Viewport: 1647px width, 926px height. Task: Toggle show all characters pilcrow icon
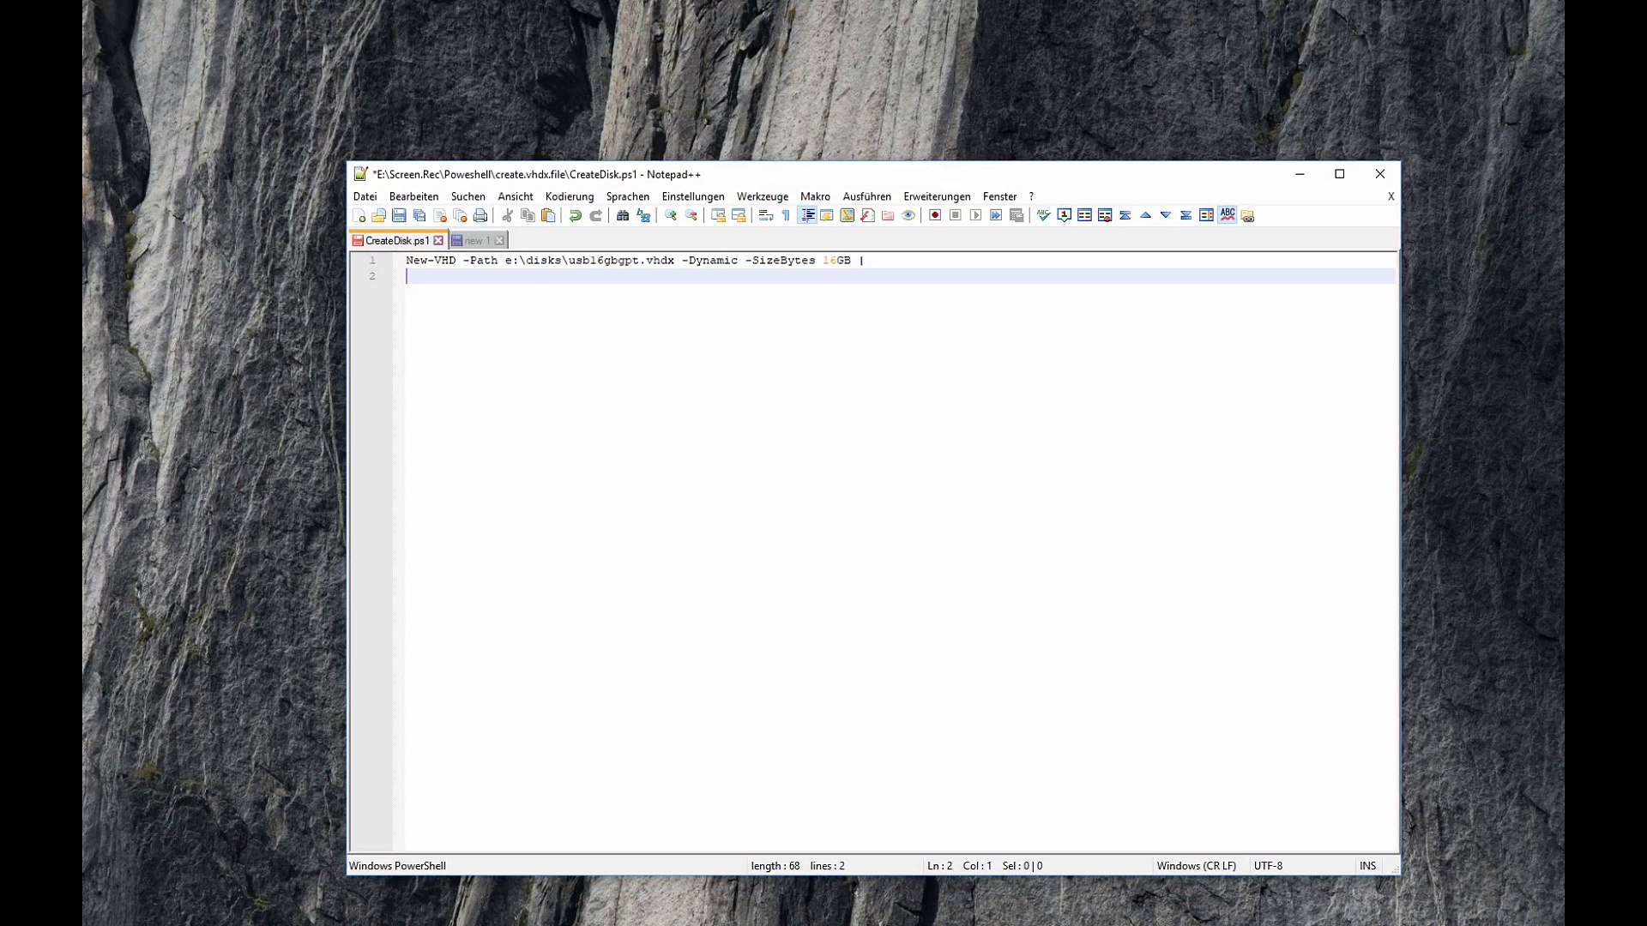click(786, 215)
